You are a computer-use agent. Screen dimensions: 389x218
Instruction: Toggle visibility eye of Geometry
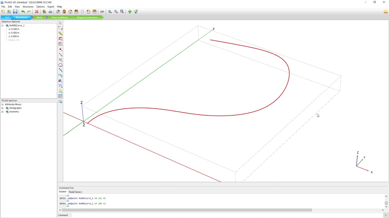[x=7, y=112]
